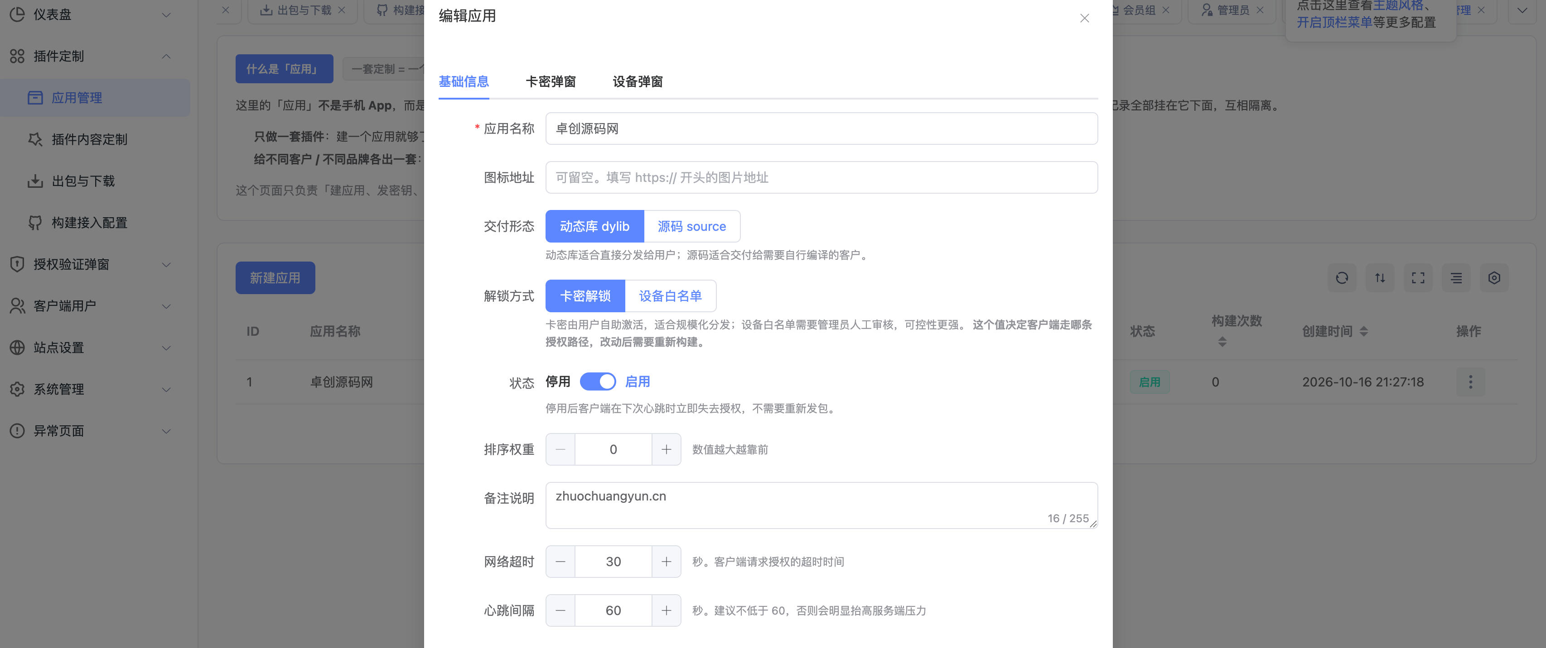Expand the 站点设置 sidebar menu

coord(95,348)
